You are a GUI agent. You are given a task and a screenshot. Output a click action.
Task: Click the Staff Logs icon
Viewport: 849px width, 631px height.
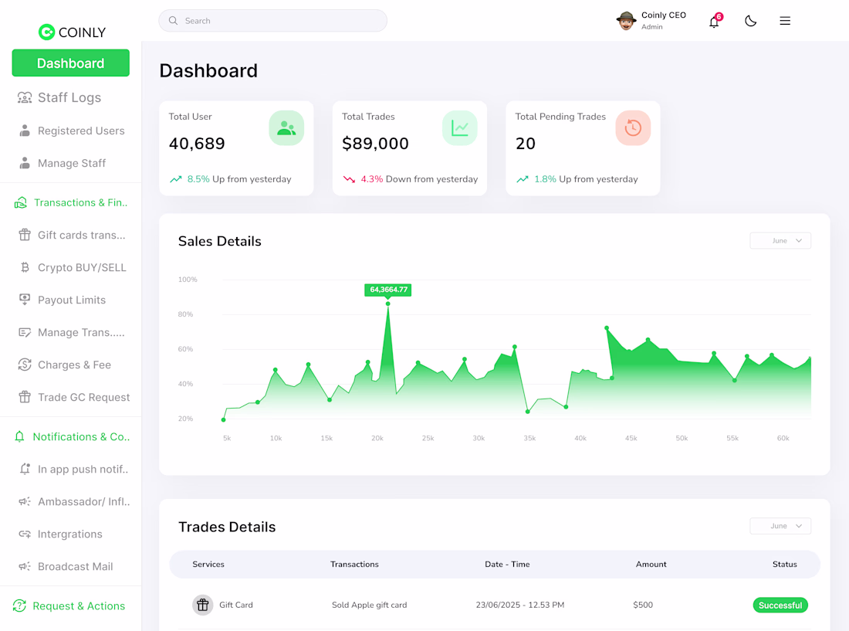click(x=25, y=97)
